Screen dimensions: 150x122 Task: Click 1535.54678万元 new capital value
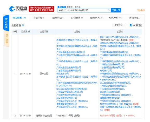[111, 116]
